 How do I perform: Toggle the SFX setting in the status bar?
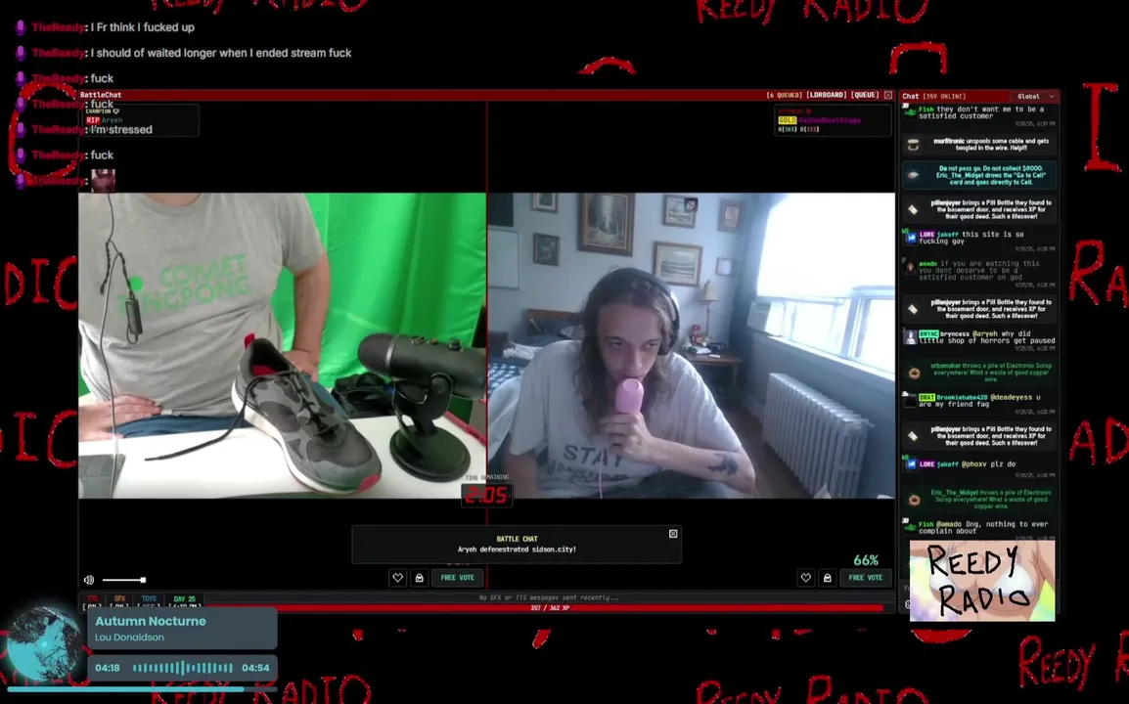pyautogui.click(x=119, y=602)
